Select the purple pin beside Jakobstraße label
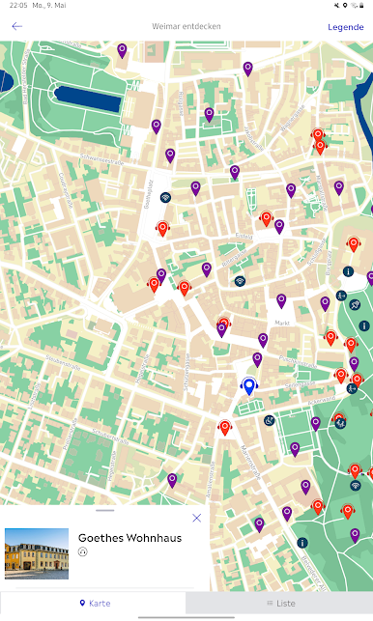 click(235, 172)
